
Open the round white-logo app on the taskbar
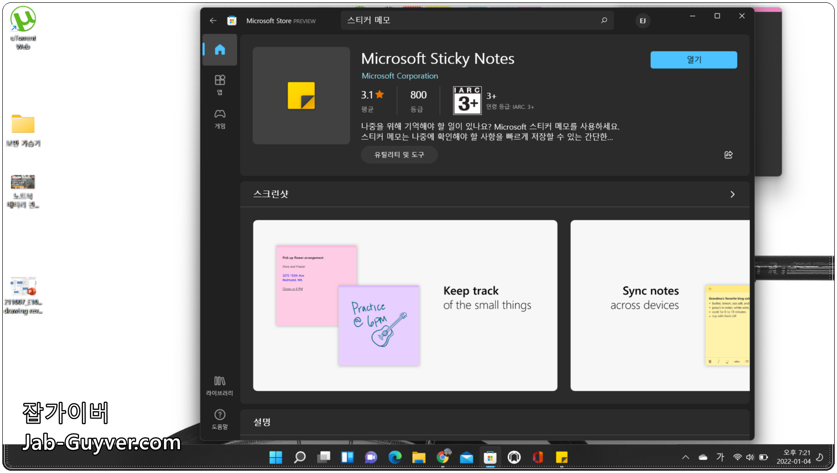pyautogui.click(x=514, y=457)
